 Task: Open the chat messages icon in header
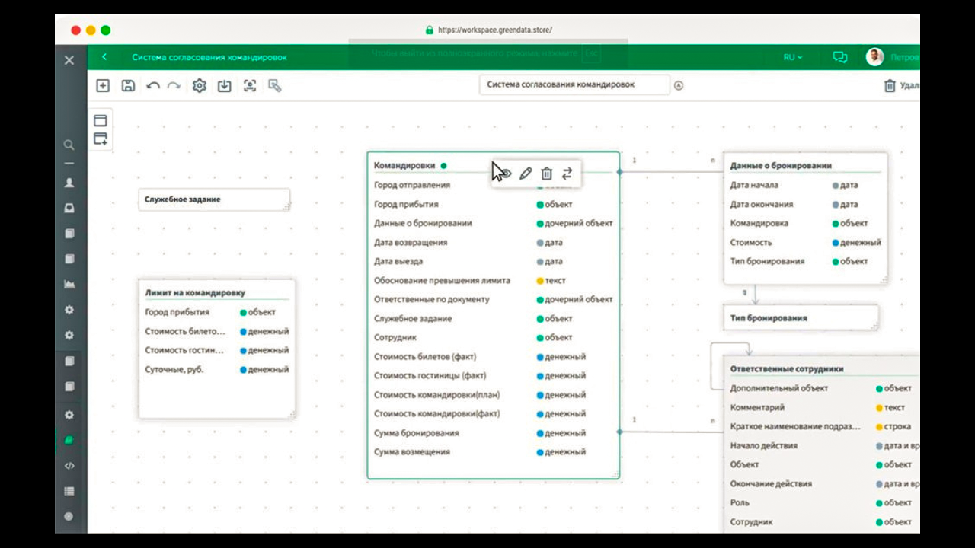pos(840,57)
